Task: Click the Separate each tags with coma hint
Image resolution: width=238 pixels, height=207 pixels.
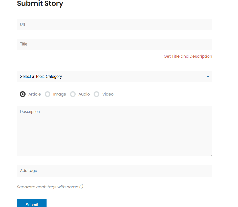Action: point(50,187)
